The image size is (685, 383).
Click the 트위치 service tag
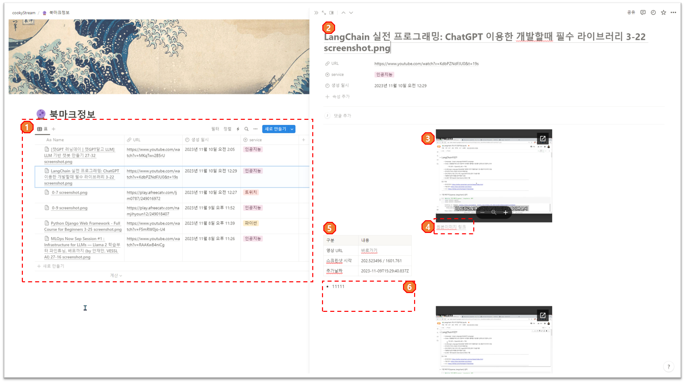(x=251, y=192)
